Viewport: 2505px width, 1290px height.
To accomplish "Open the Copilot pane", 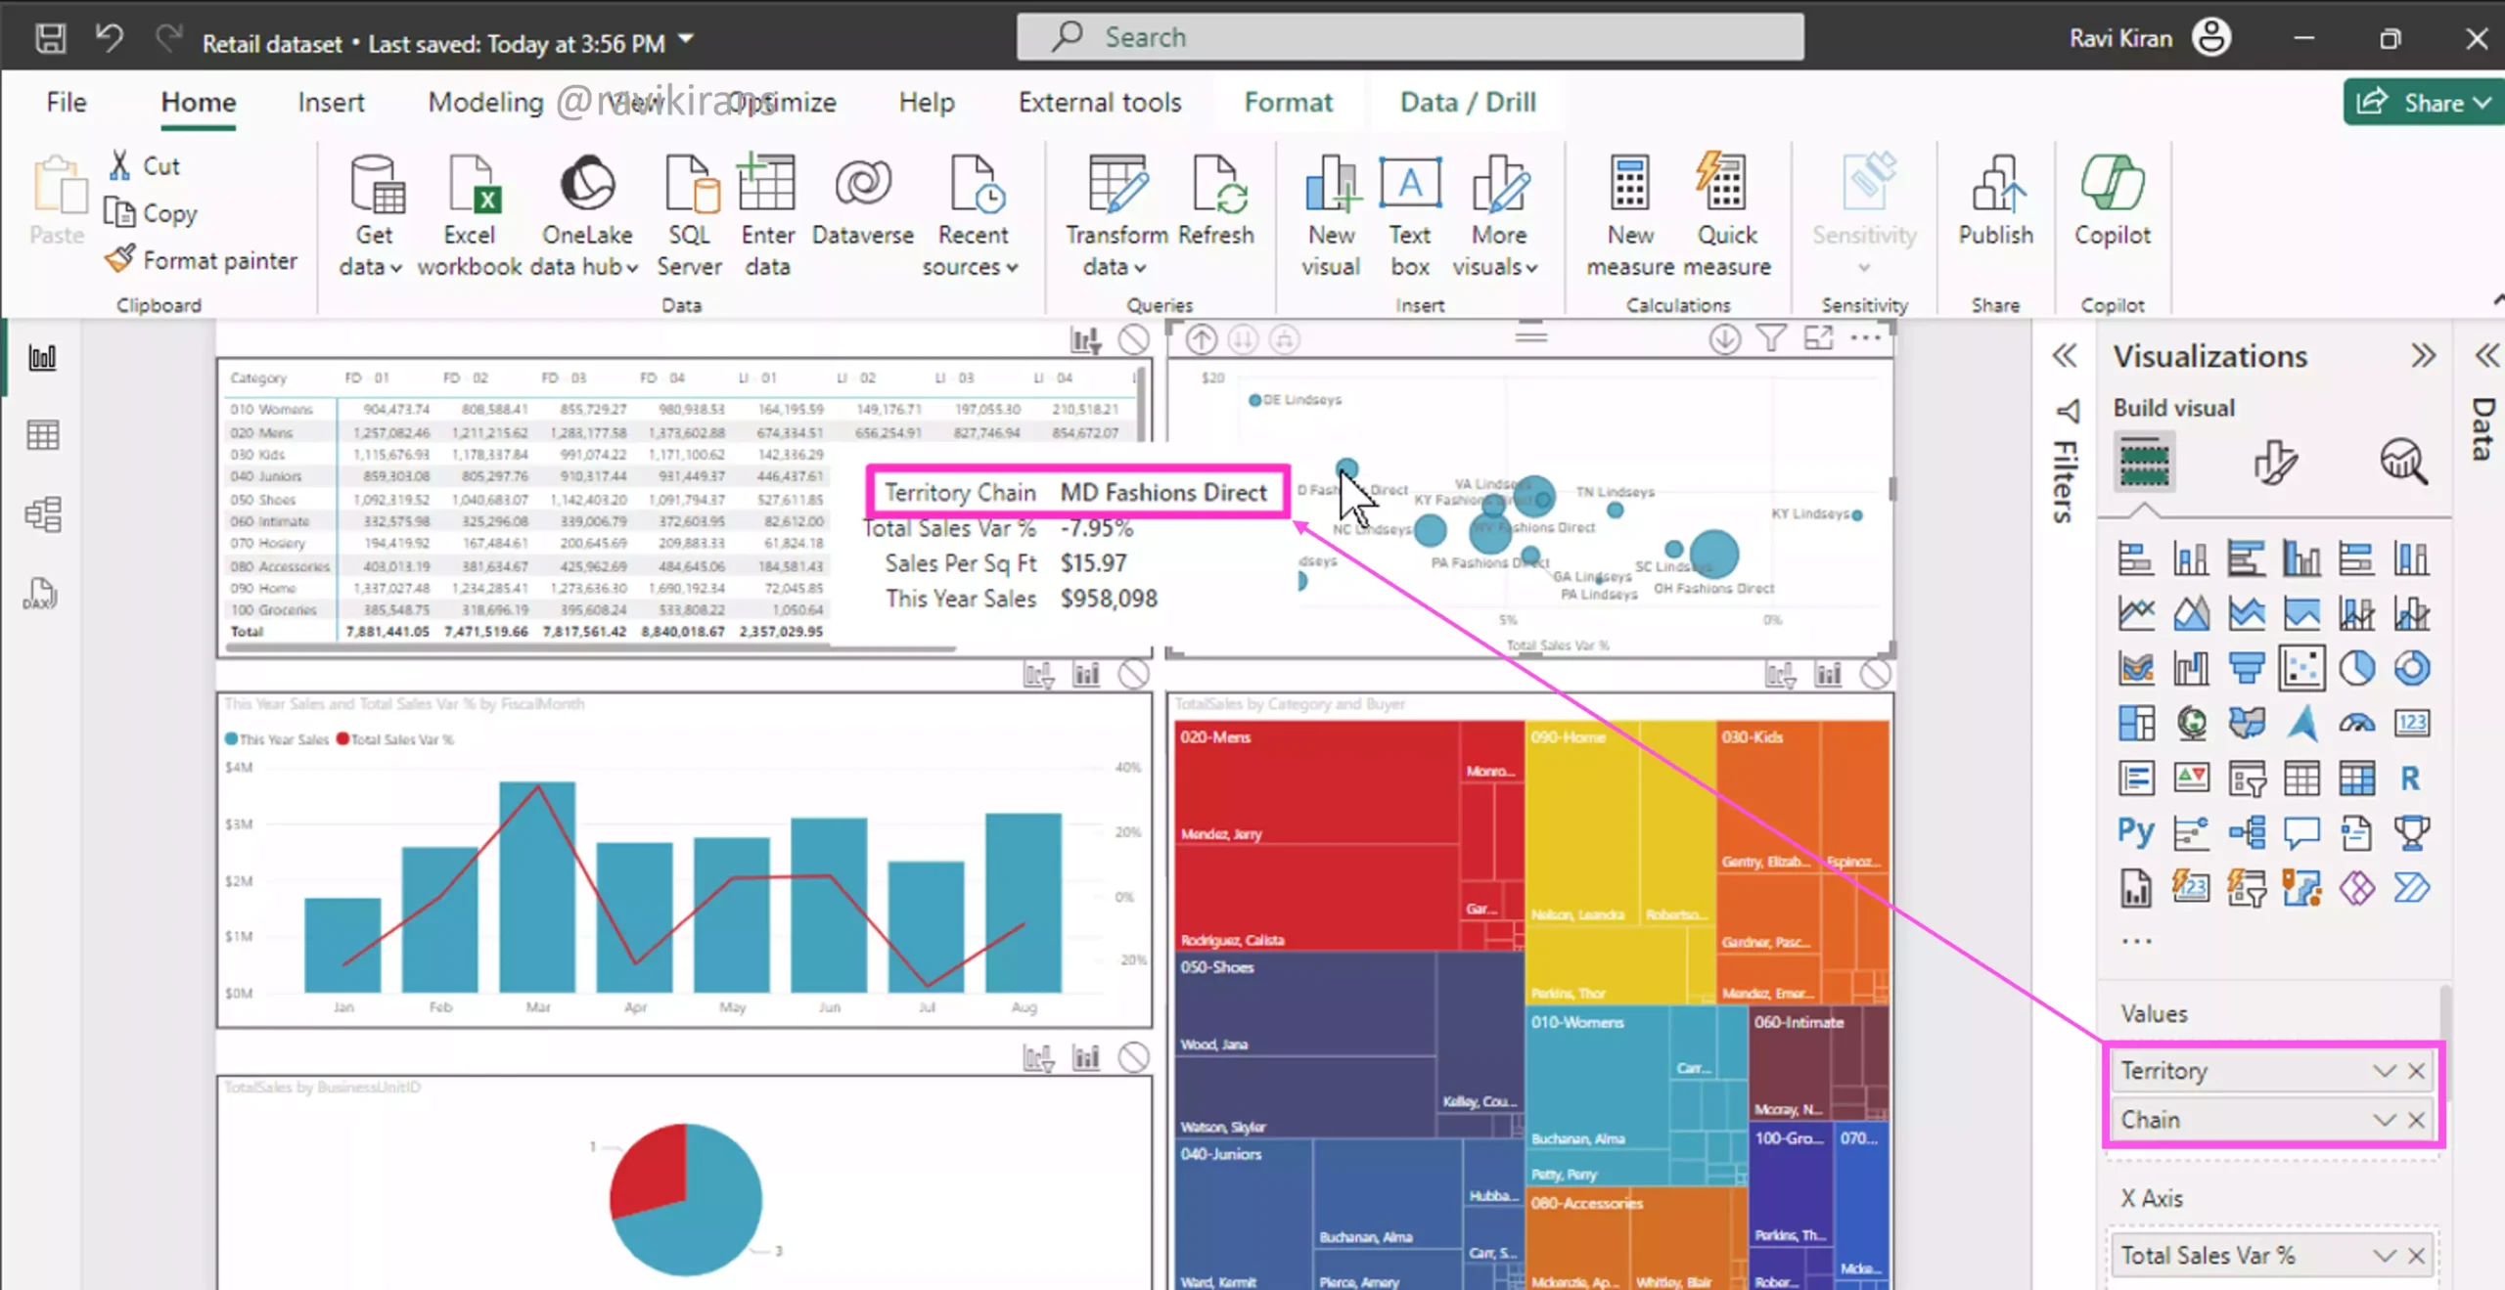I will [2112, 200].
